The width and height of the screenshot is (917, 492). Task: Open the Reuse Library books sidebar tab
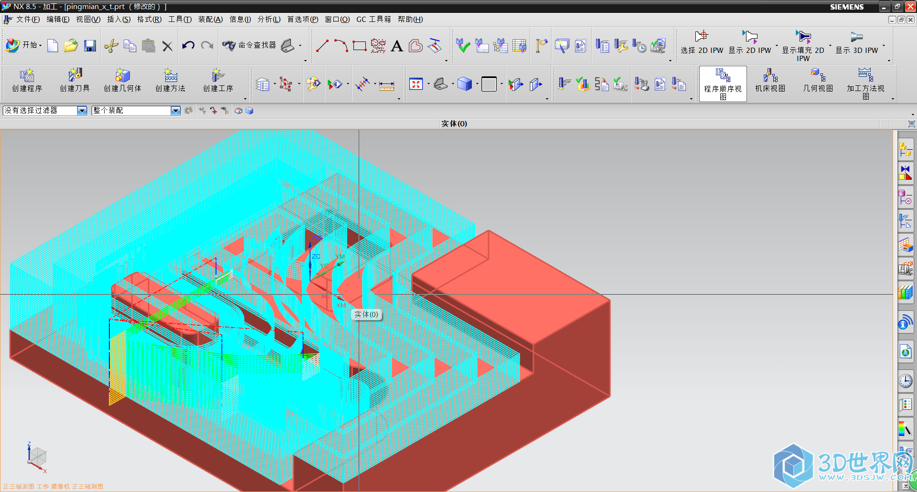point(905,292)
